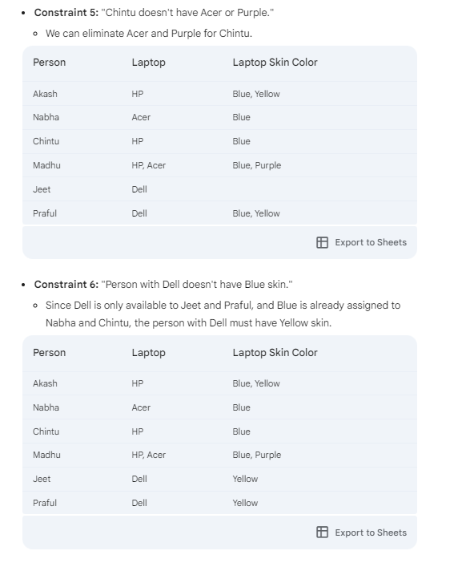The image size is (474, 563).
Task: Click the second table's Export to Sheets icon
Action: (322, 532)
